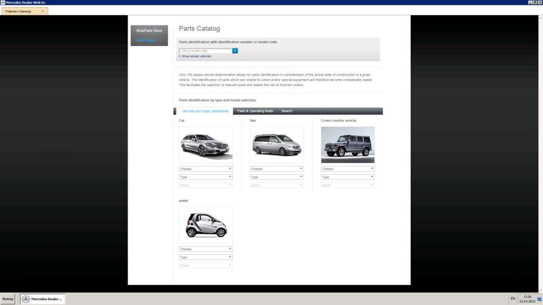
Task: Click text 'Parts identification by type and model selection.'
Action: [217, 100]
